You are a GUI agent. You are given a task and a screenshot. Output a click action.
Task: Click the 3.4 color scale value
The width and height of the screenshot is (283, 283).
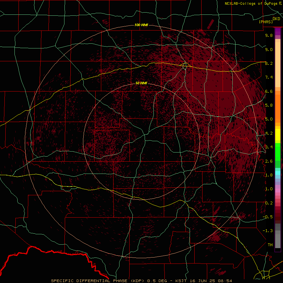pyautogui.click(x=269, y=147)
